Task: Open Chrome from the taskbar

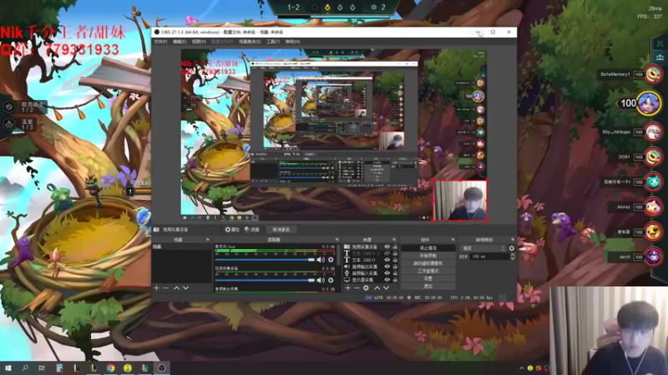Action: pos(111,367)
